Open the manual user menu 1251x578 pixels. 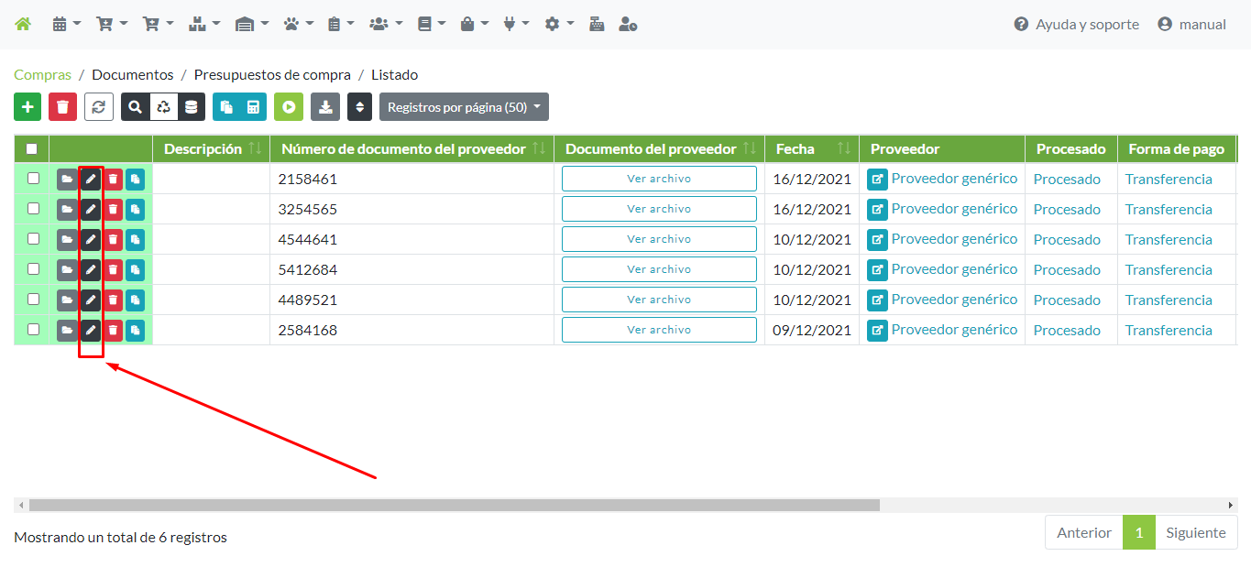(1191, 25)
